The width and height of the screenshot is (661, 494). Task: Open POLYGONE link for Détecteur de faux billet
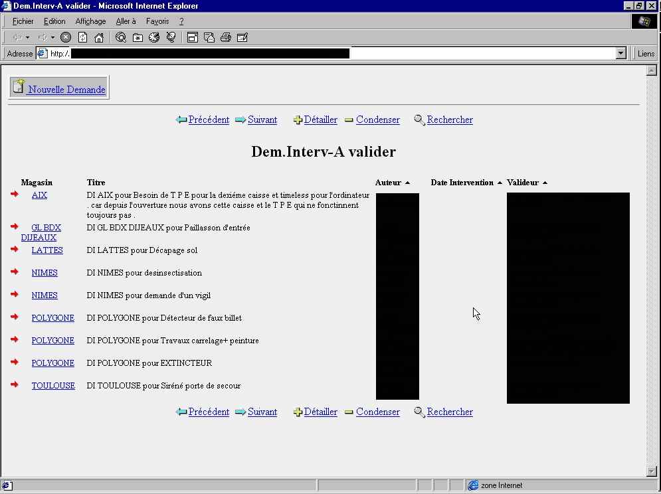click(52, 318)
